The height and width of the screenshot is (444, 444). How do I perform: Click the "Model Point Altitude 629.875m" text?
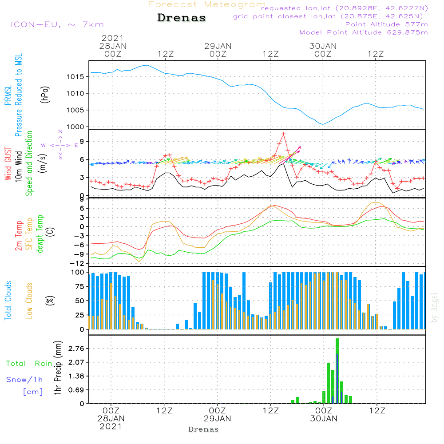(364, 32)
